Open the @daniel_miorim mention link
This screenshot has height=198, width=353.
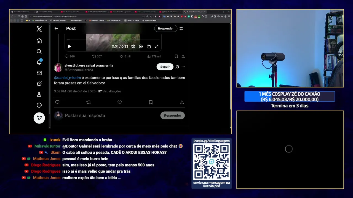(x=68, y=78)
